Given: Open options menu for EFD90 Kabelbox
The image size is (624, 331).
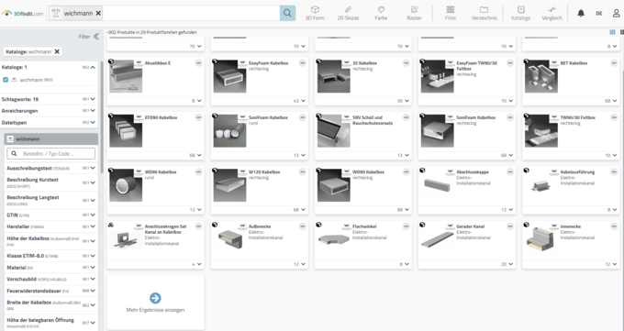Looking at the screenshot, I should coord(198,117).
